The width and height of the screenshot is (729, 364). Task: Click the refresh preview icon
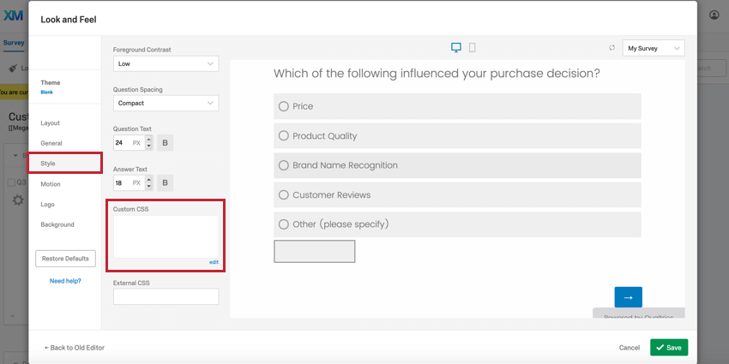(612, 48)
